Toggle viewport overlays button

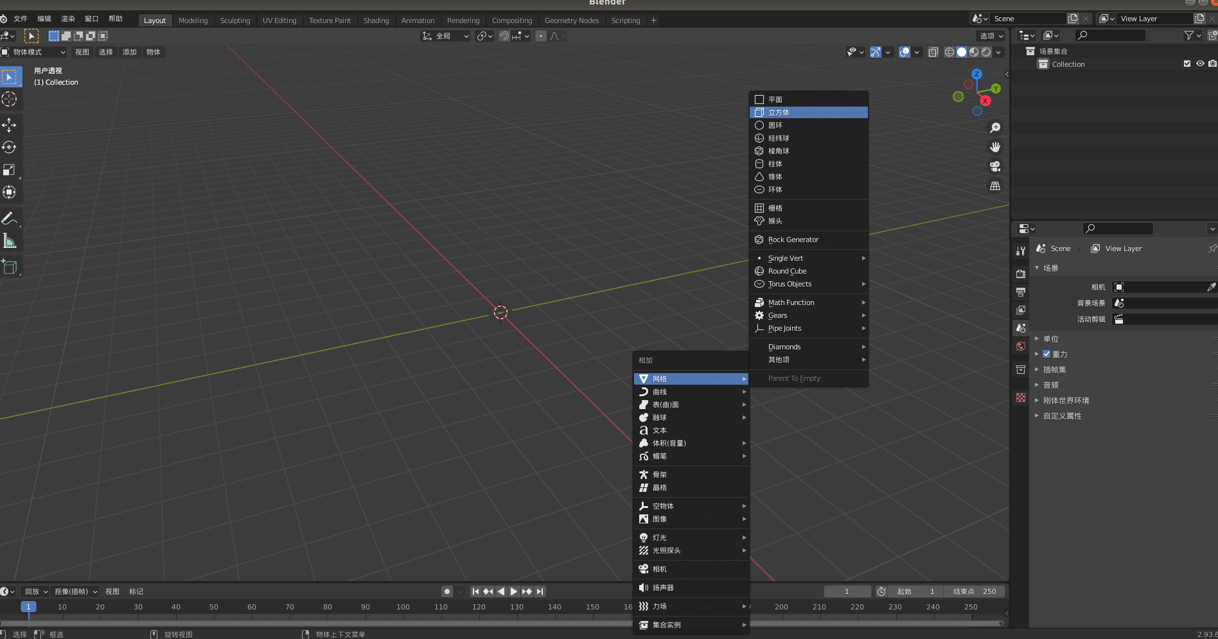(x=905, y=52)
